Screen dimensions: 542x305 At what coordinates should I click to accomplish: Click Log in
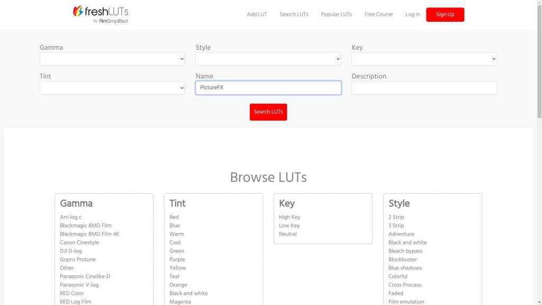click(x=412, y=14)
